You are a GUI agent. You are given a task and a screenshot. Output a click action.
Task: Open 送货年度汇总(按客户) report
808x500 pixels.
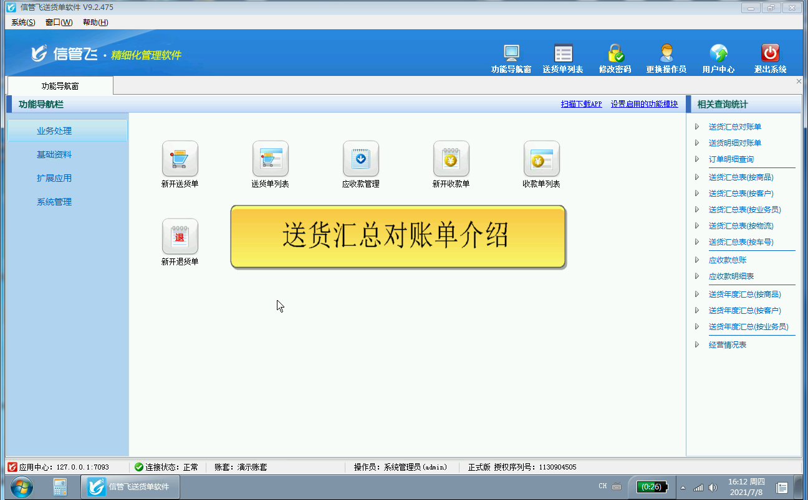[x=744, y=311]
